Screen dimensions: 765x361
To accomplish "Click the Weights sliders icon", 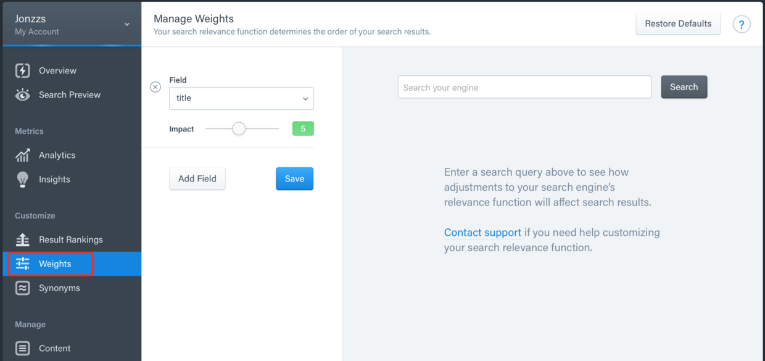I will 23,264.
